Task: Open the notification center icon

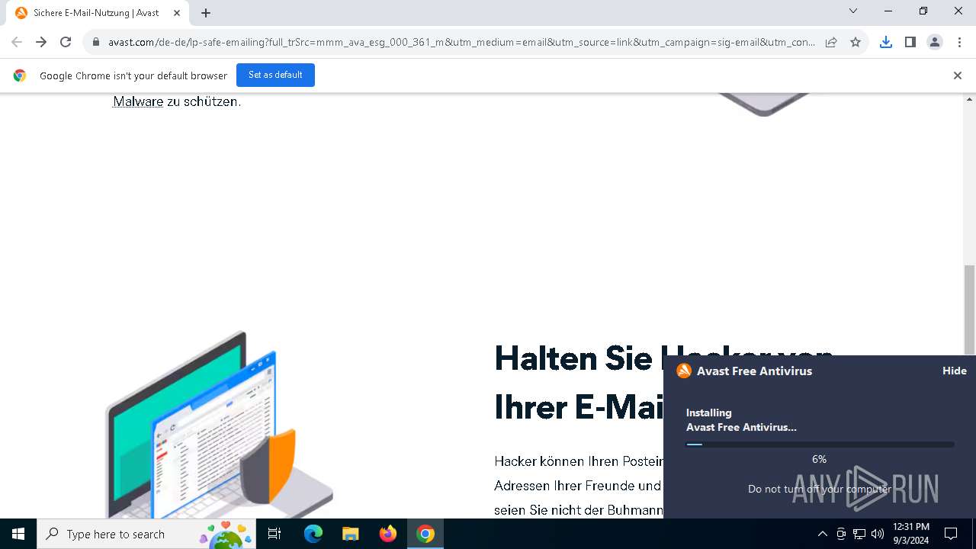Action: pos(951,534)
